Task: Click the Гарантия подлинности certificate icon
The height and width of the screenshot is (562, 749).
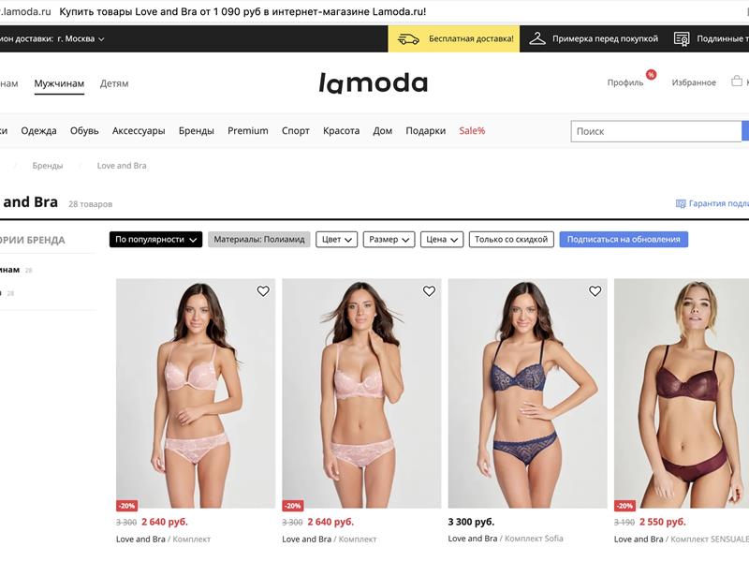Action: (681, 204)
